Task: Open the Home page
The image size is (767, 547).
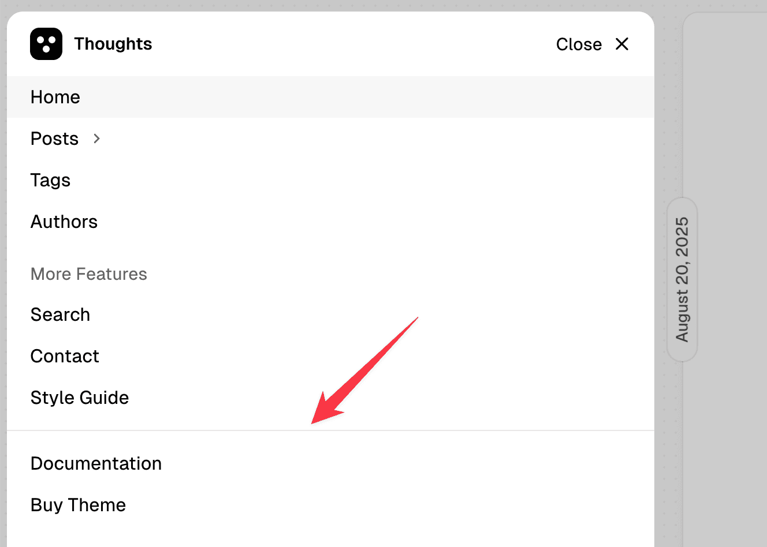Action: click(x=55, y=97)
